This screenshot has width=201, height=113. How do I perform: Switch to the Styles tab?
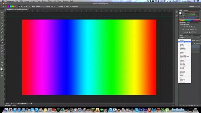click(x=188, y=23)
